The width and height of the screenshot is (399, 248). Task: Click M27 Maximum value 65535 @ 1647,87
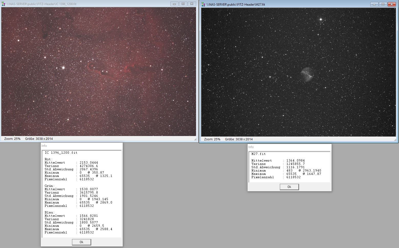[x=304, y=174]
